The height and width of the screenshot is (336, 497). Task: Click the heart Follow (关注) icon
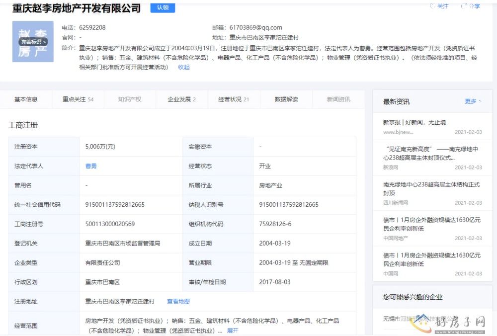(432, 6)
